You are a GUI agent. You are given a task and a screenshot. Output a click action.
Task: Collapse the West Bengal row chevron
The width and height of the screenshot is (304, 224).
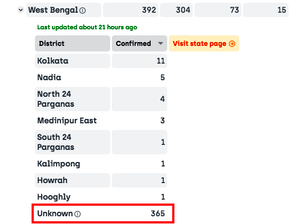point(20,10)
